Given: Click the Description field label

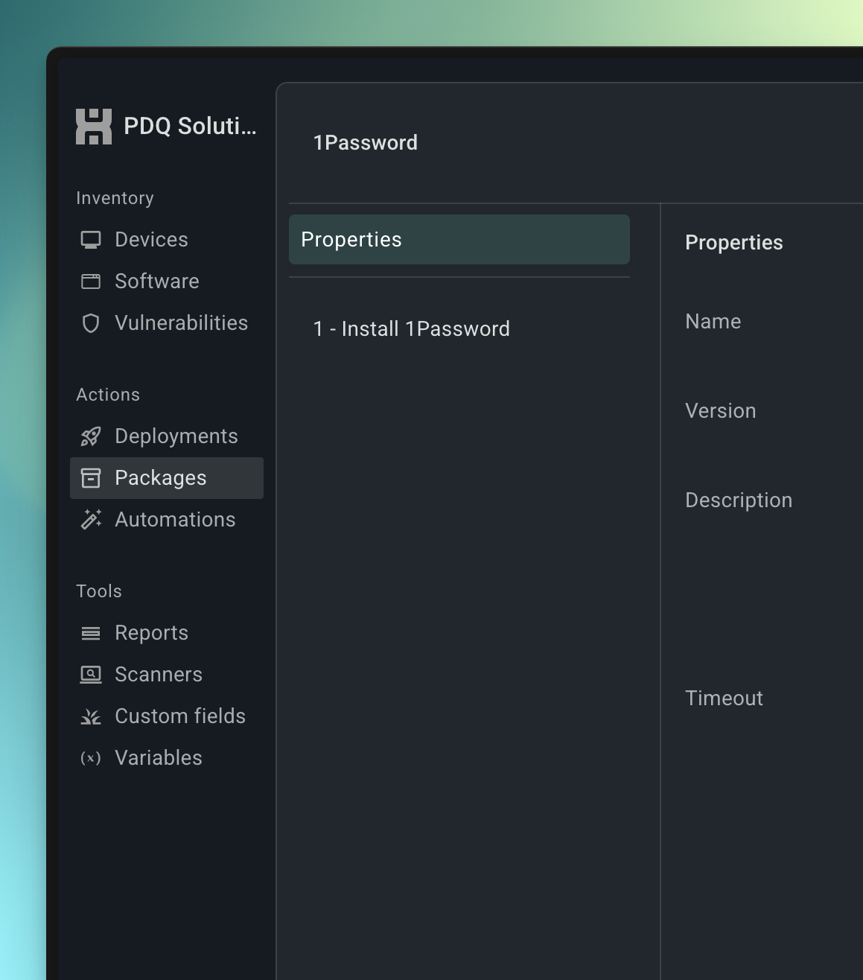Looking at the screenshot, I should coord(739,500).
